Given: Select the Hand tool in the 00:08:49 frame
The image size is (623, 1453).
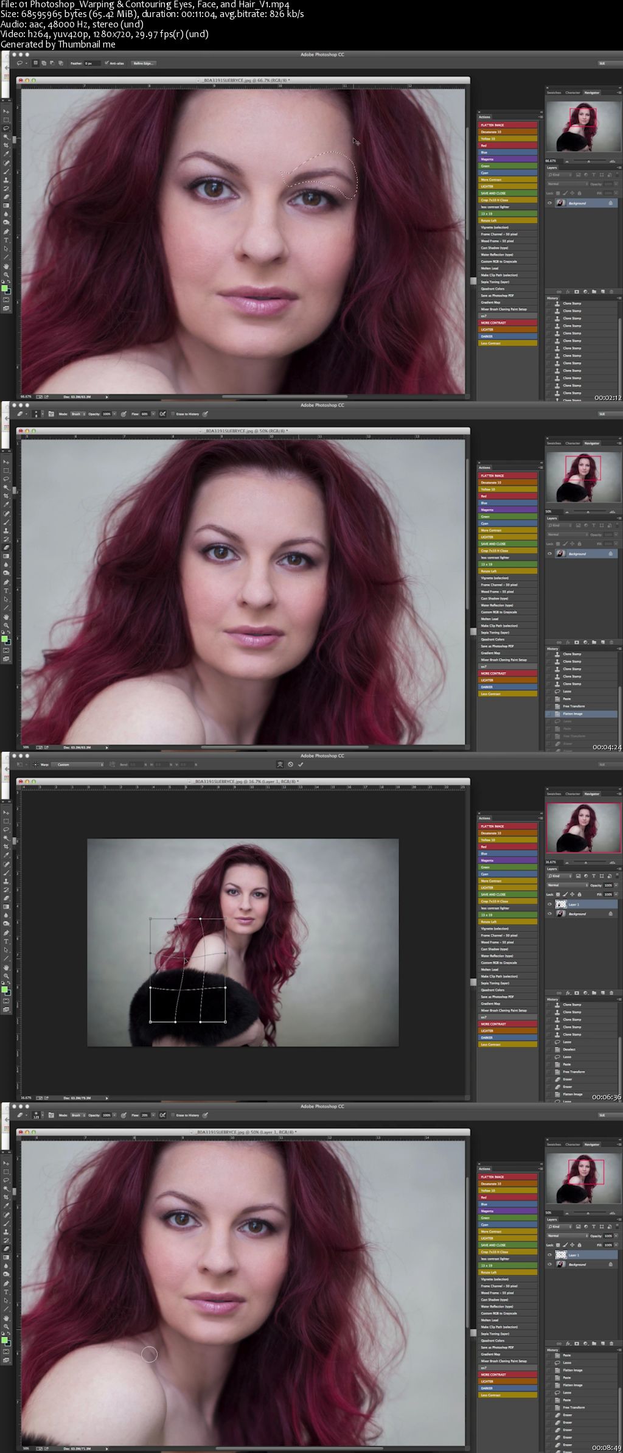Looking at the screenshot, I should 6,1318.
